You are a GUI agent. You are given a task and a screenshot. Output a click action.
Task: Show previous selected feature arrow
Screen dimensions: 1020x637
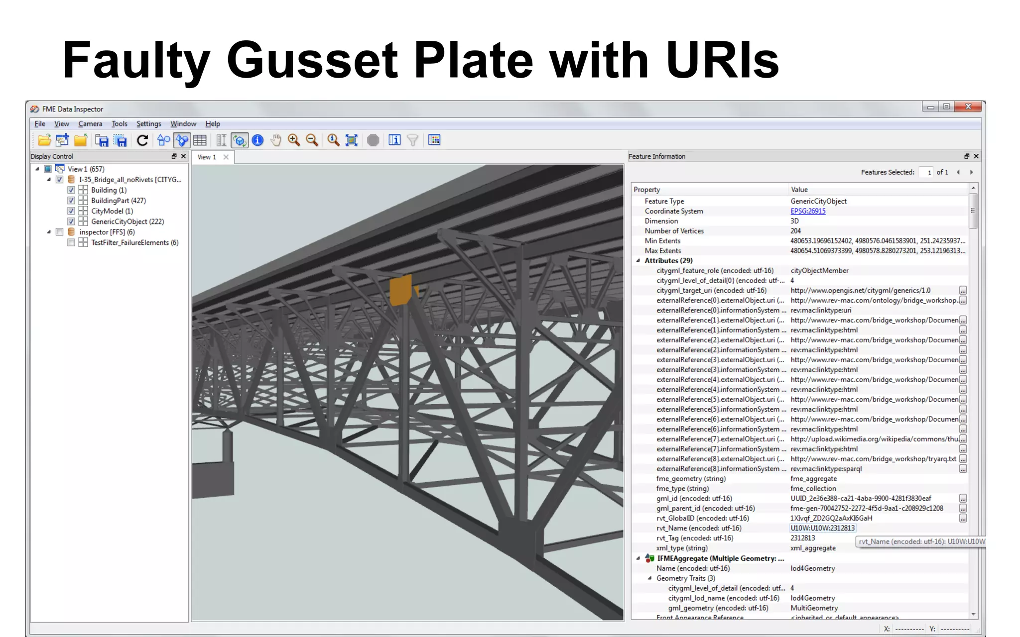tap(958, 172)
